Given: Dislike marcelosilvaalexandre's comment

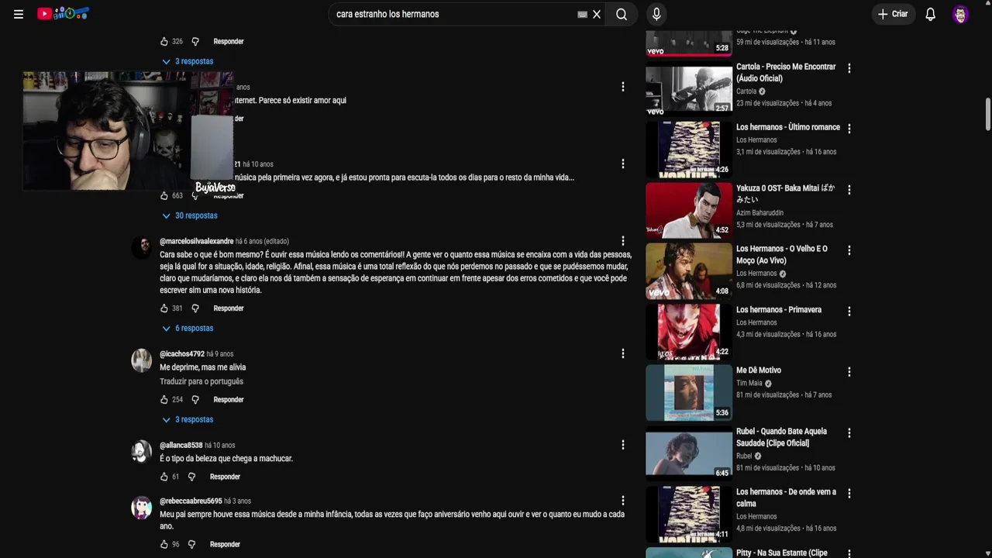Looking at the screenshot, I should [195, 308].
